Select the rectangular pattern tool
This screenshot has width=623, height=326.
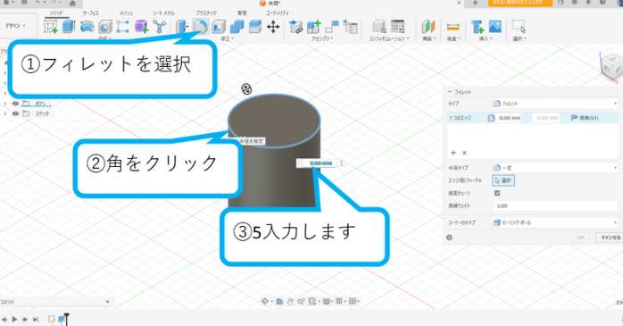tap(122, 27)
